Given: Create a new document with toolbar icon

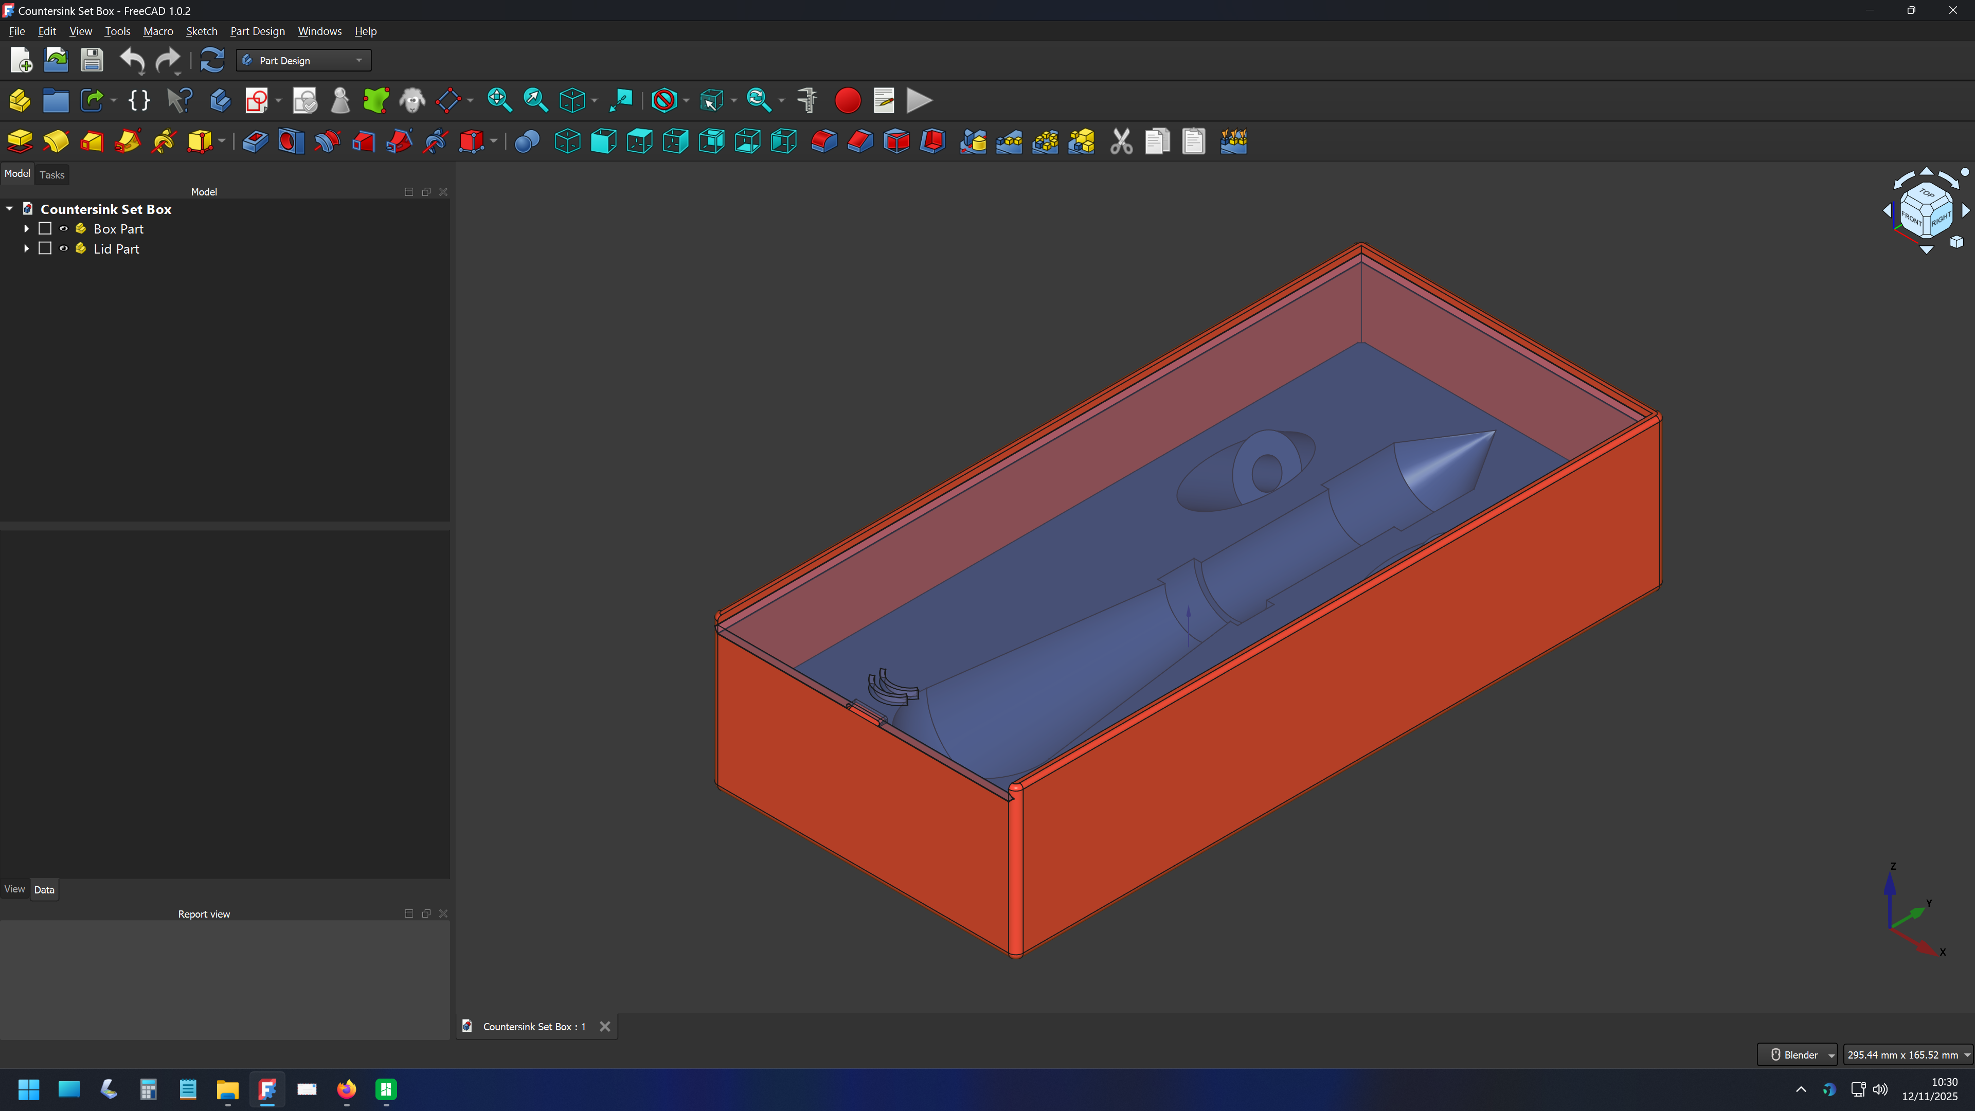Looking at the screenshot, I should click(x=21, y=60).
